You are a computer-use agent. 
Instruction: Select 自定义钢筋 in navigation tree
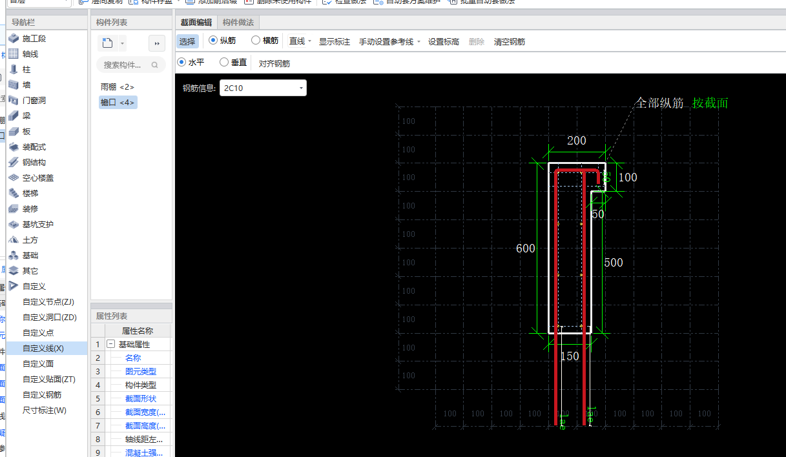click(42, 395)
